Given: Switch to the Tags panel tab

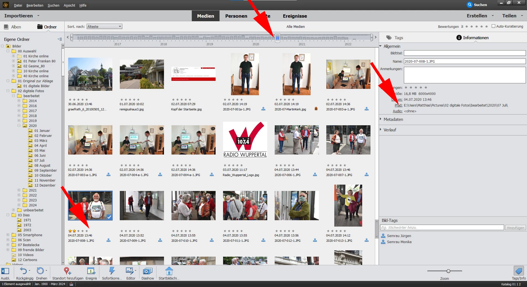Looking at the screenshot, I should click(395, 38).
